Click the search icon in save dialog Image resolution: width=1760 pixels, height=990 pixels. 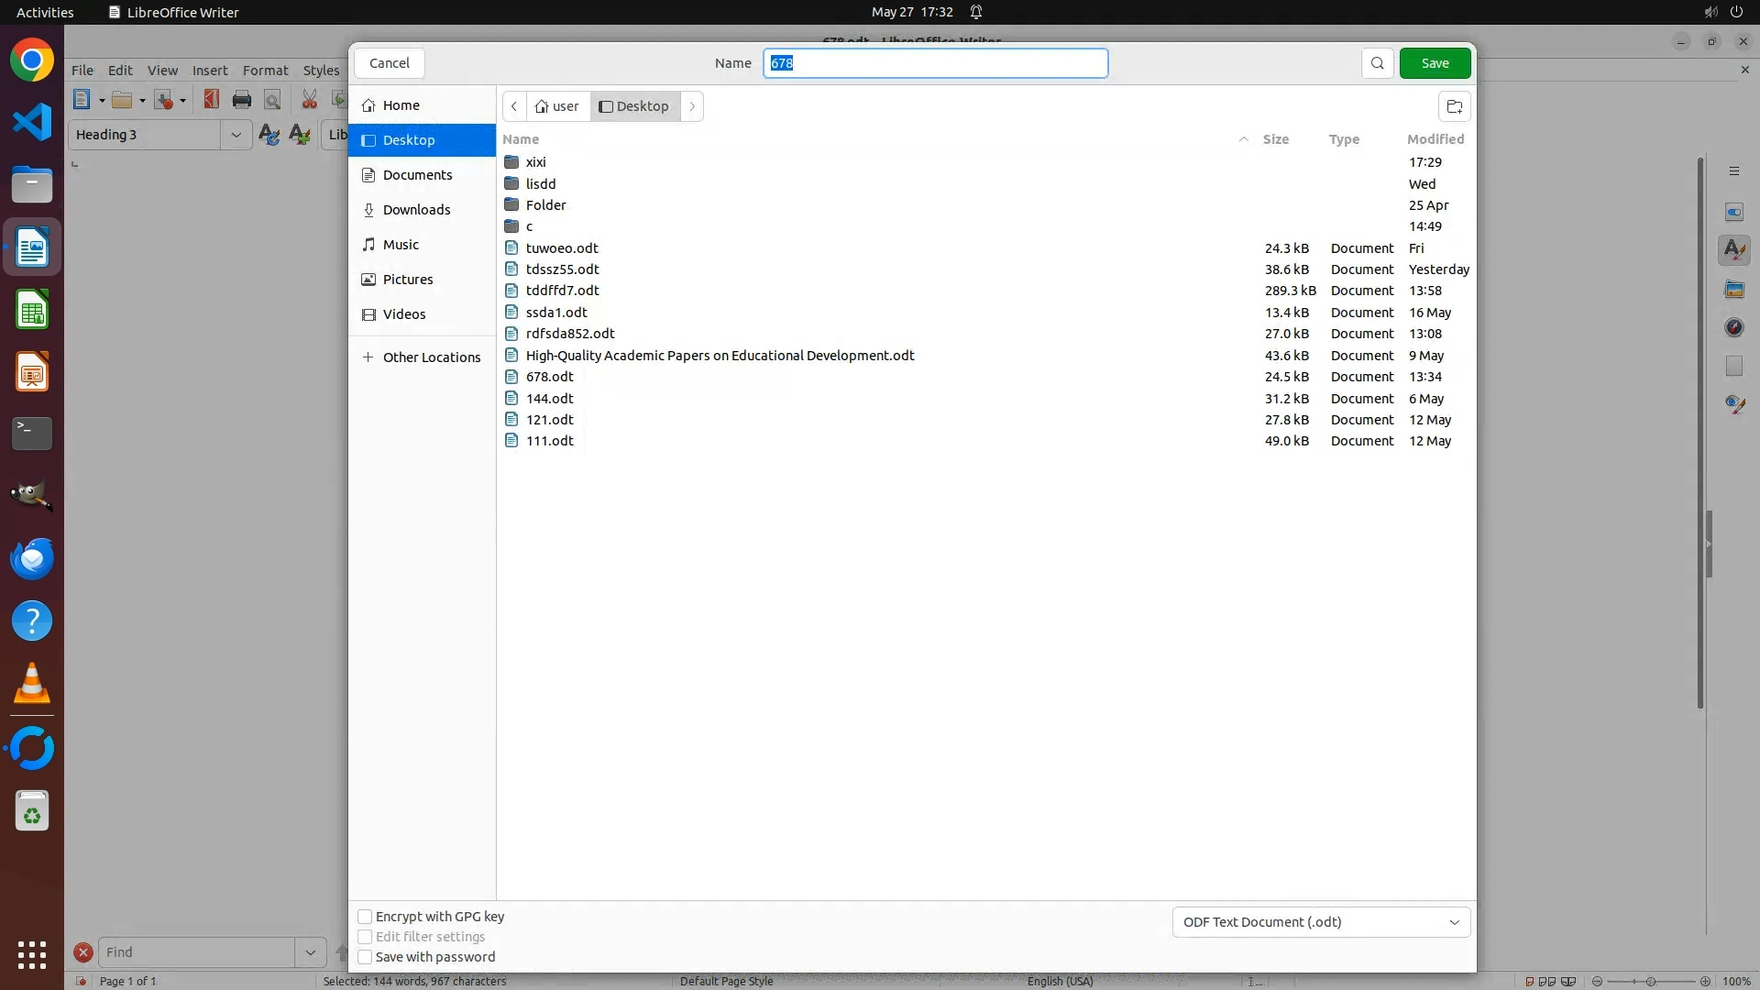click(1377, 63)
